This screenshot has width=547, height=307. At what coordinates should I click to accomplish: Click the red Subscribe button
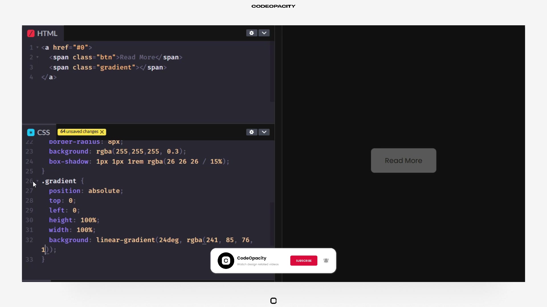304,261
